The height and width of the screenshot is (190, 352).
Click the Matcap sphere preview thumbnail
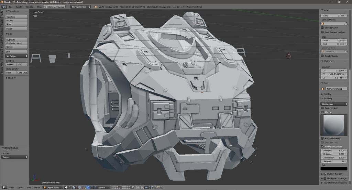(334, 125)
